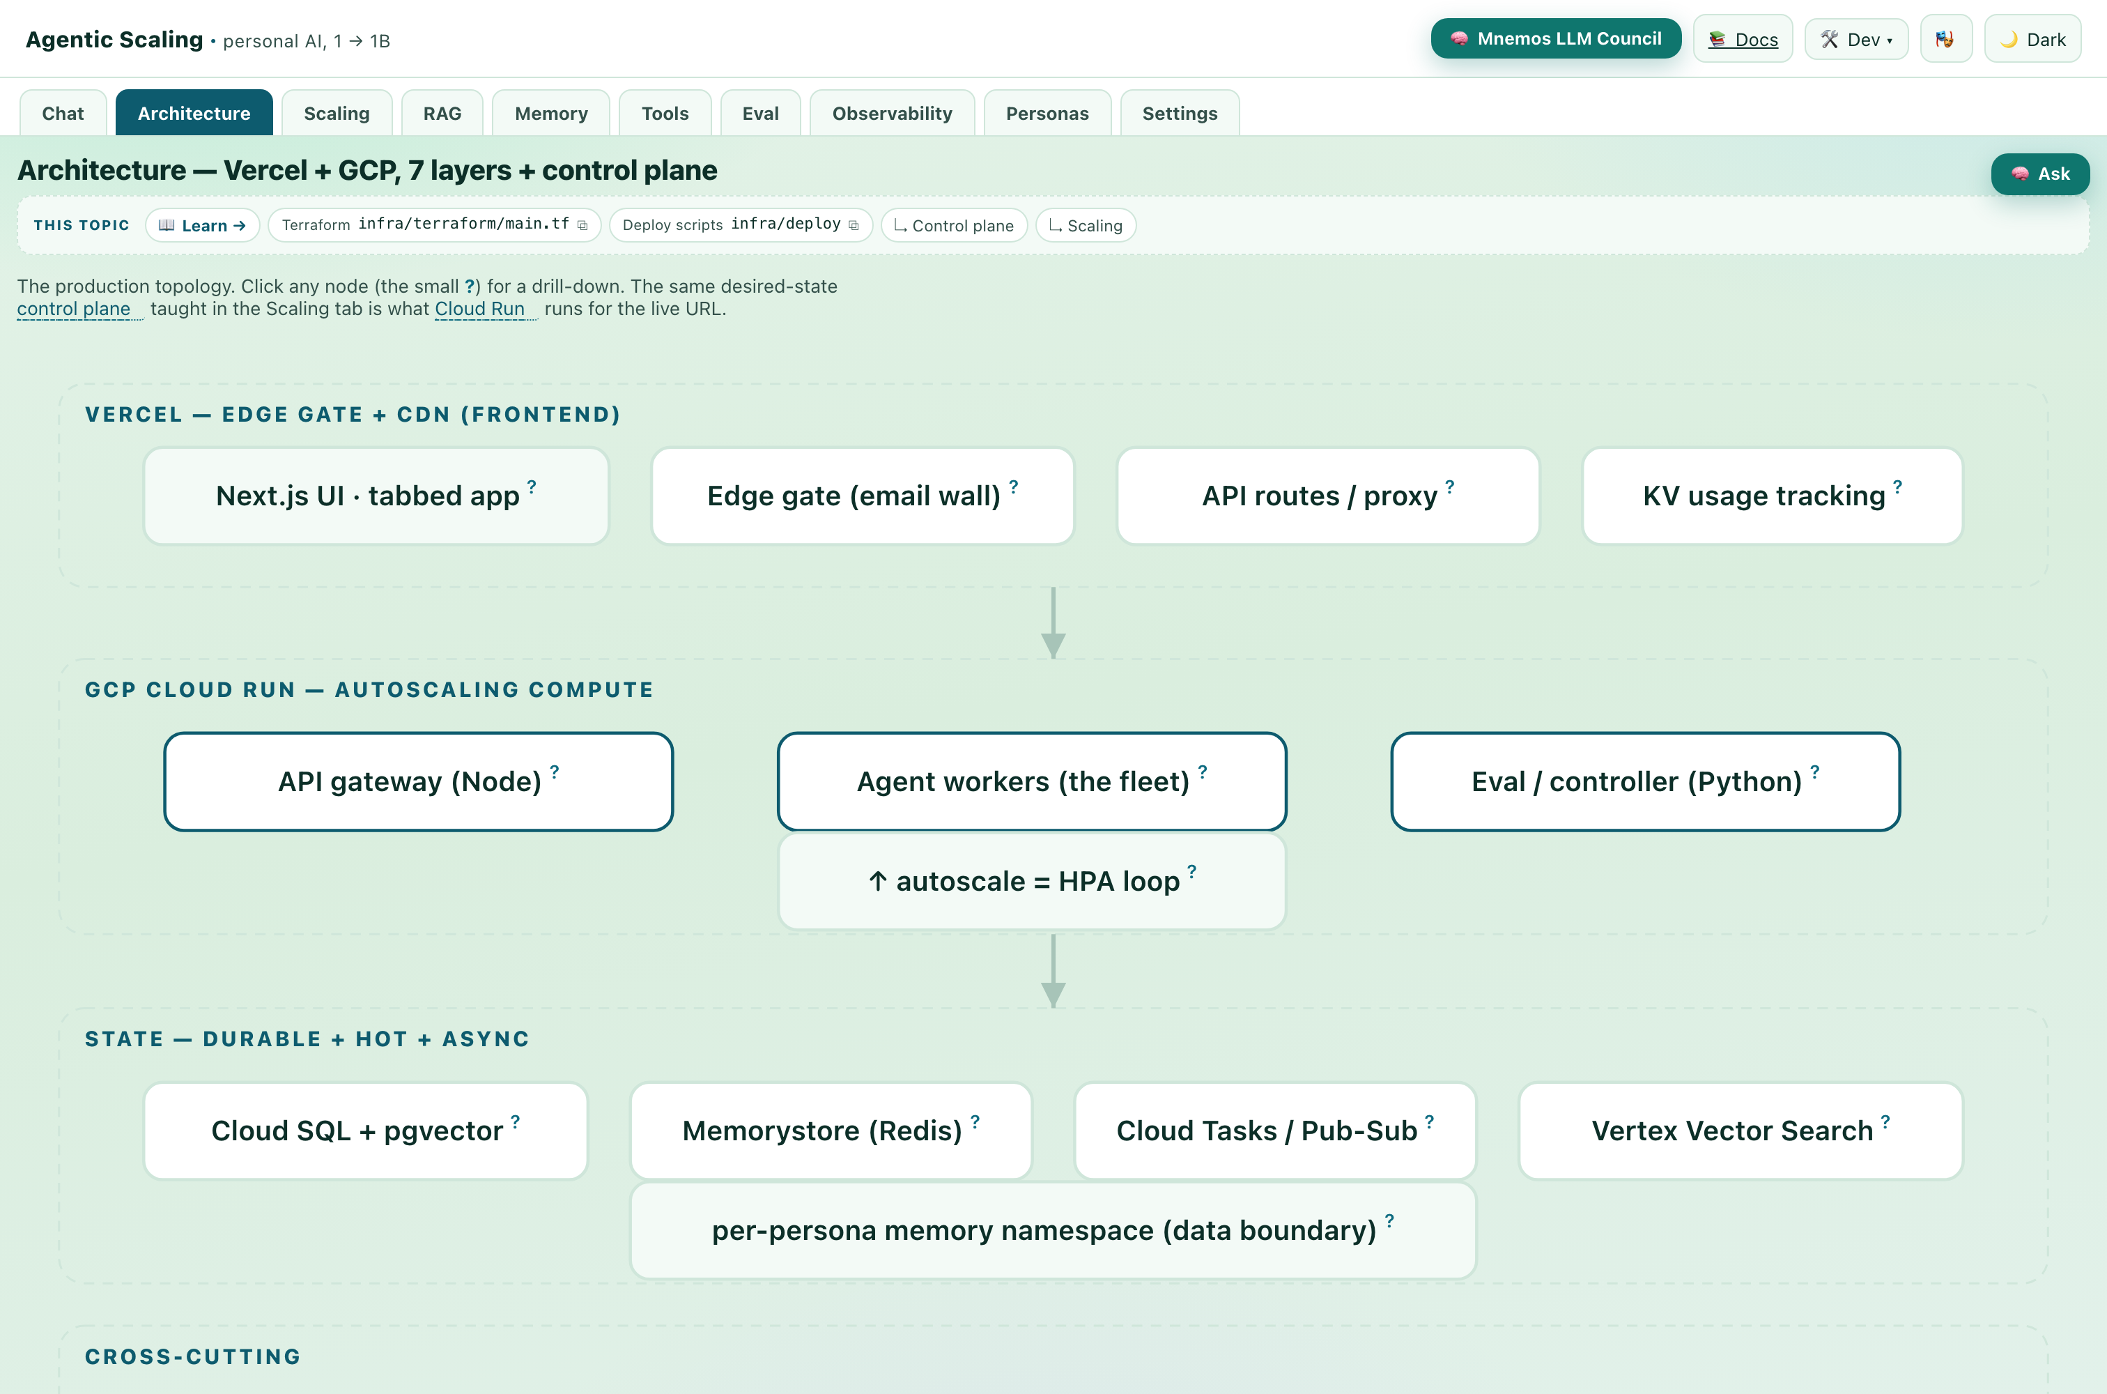2107x1394 pixels.
Task: Open drill-down for autoscale = HPA loop
Action: [1191, 871]
